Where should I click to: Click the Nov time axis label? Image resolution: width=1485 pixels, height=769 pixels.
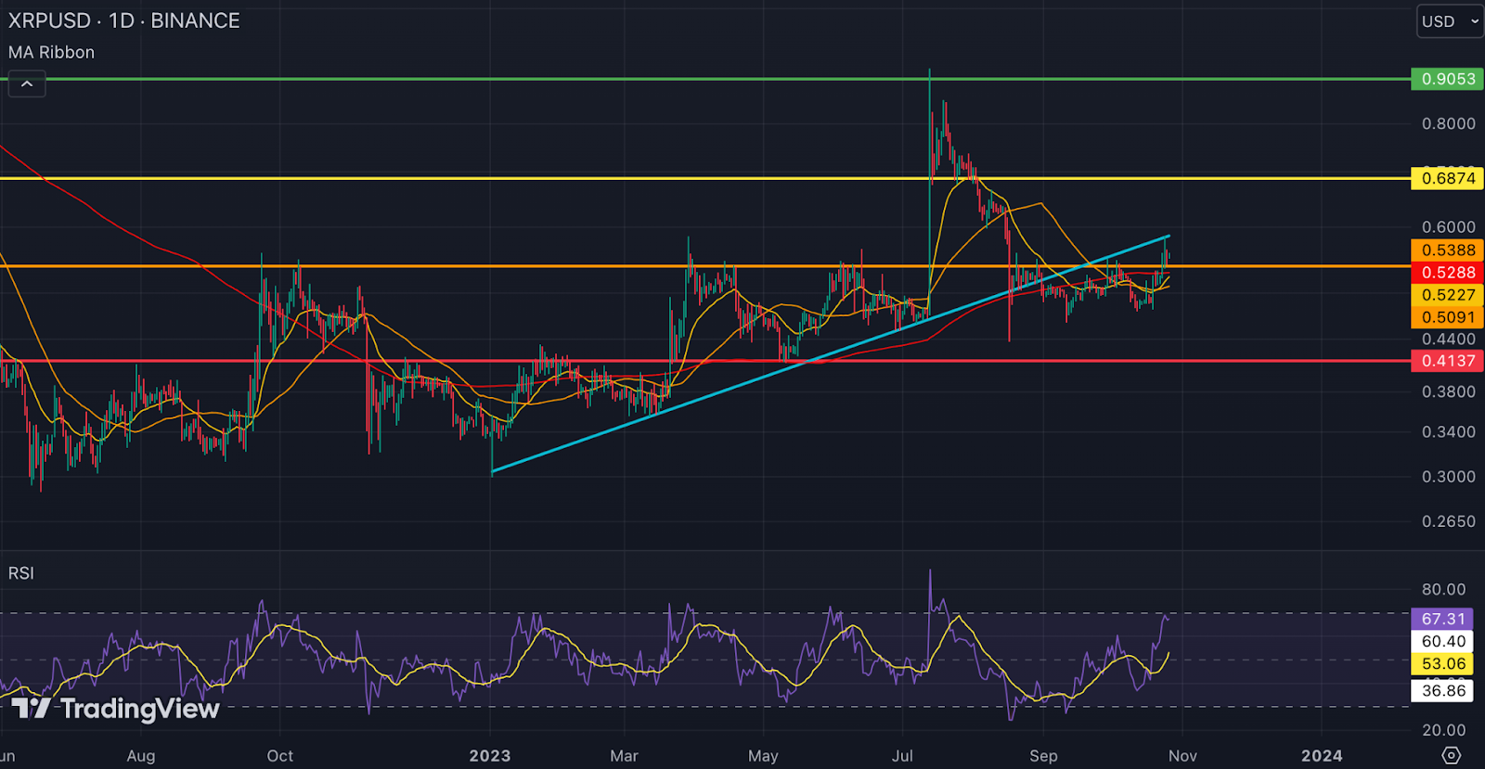(1182, 756)
